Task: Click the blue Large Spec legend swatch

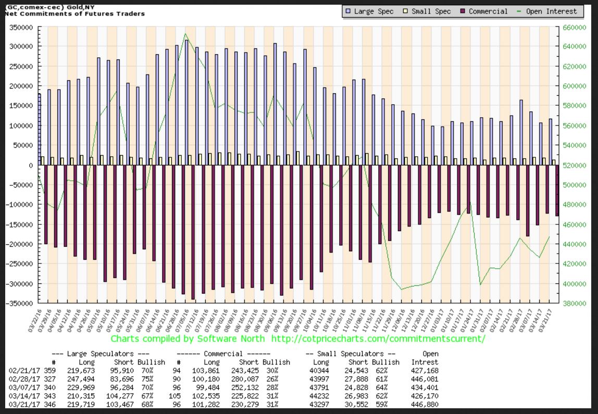Action: 348,11
